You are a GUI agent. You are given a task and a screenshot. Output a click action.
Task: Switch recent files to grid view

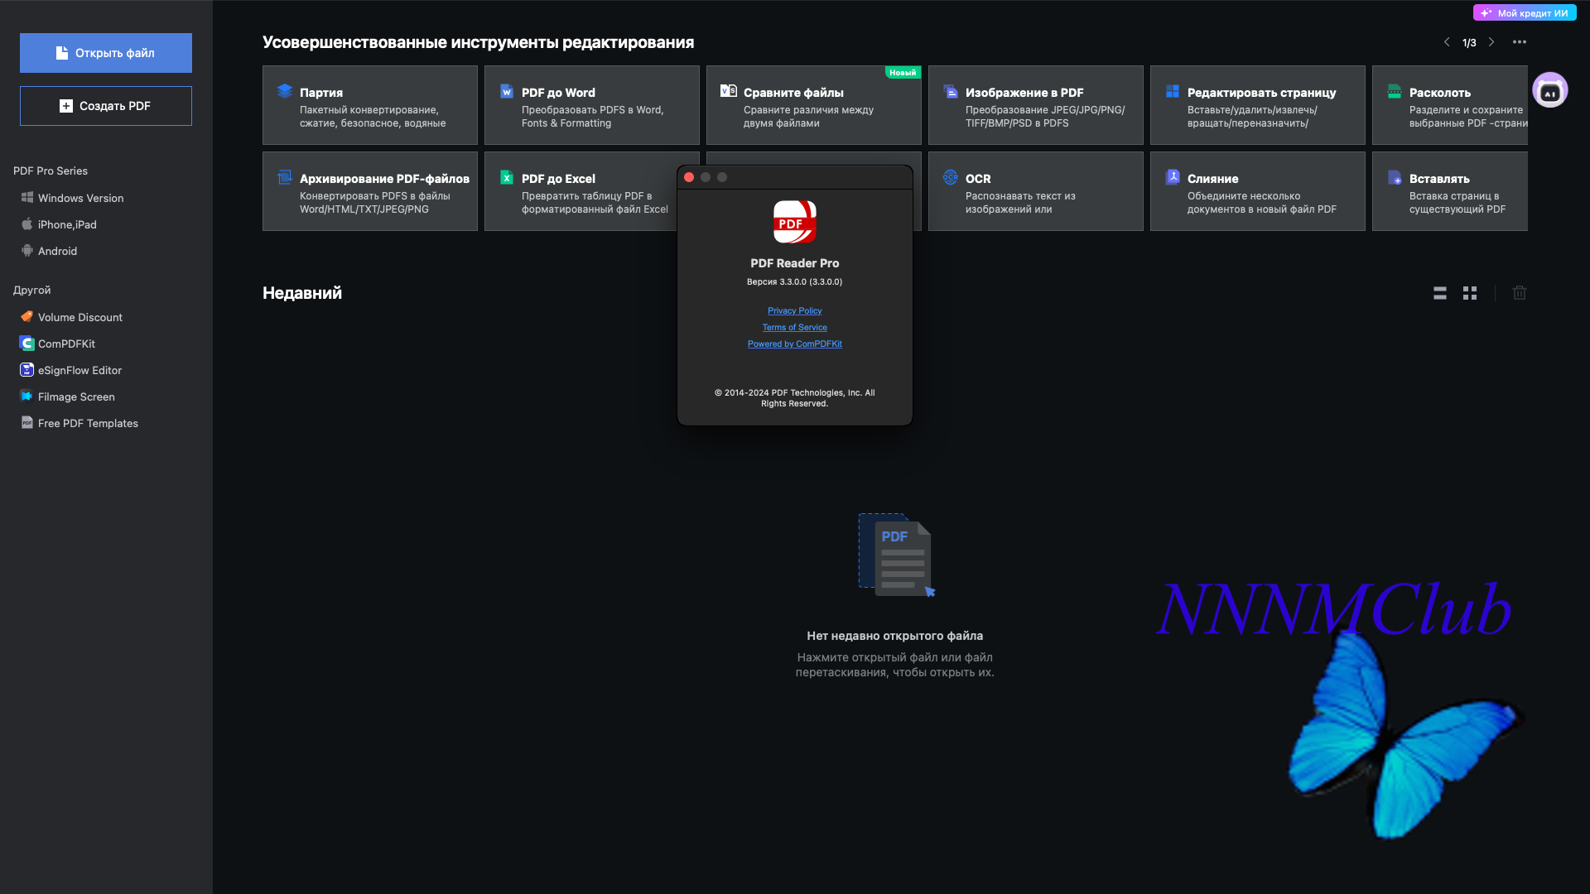point(1470,293)
